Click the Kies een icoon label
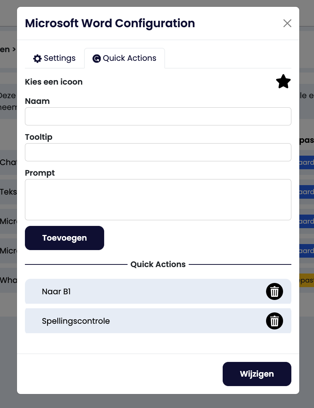Image resolution: width=314 pixels, height=408 pixels. click(x=54, y=82)
